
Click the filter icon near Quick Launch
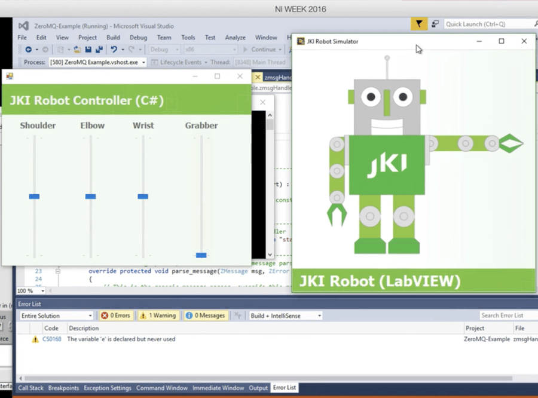(418, 23)
